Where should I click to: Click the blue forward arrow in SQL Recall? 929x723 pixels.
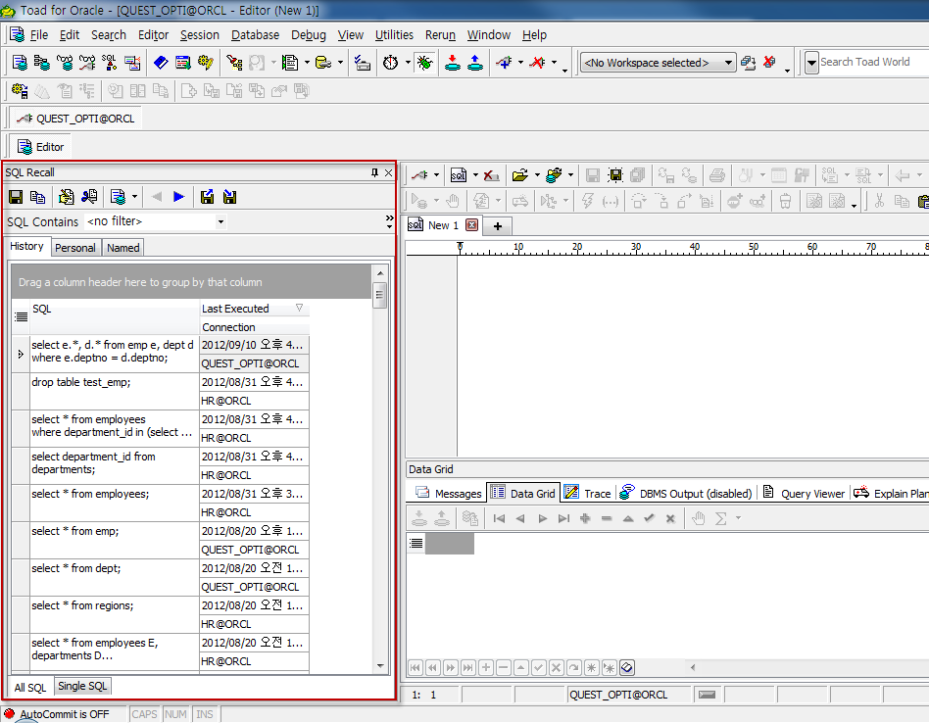point(178,197)
